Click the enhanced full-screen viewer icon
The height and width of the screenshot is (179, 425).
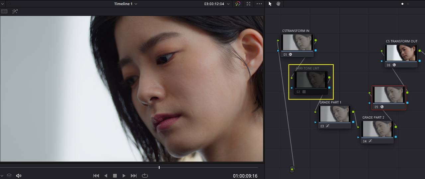point(248,4)
